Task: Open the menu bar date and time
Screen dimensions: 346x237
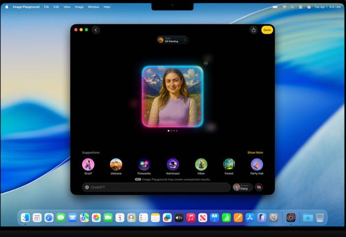Action: (327, 7)
